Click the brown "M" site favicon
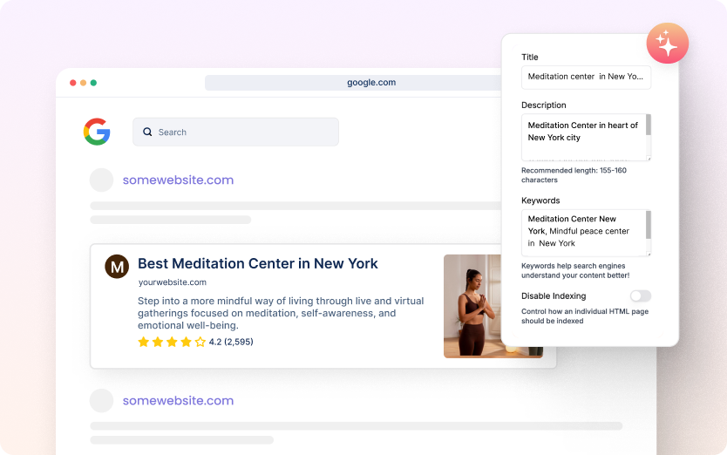 point(117,267)
